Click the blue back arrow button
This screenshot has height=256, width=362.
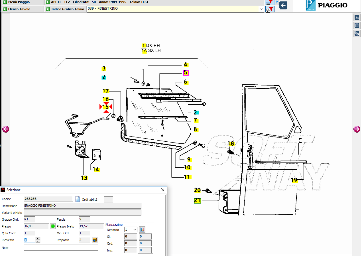tap(283, 5)
